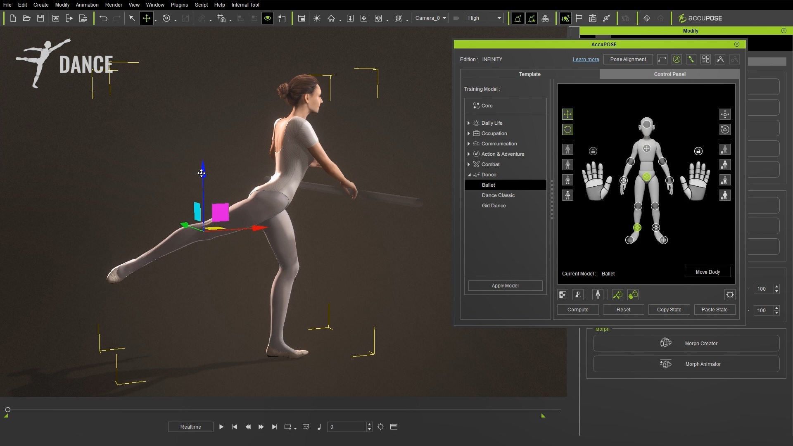The width and height of the screenshot is (793, 446).
Task: Click the Compute button
Action: [x=578, y=310]
